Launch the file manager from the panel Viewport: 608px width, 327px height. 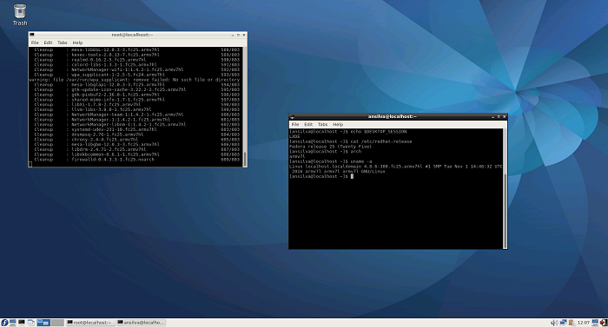[x=13, y=323]
